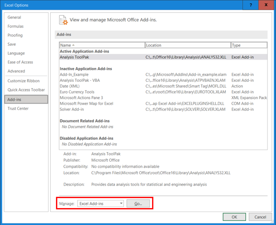Screen dimensions: 276x225
Task: Select the Language category
Action: click(16, 53)
